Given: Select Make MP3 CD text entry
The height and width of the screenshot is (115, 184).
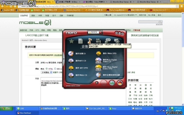Looking at the screenshot, I should 81,61.
